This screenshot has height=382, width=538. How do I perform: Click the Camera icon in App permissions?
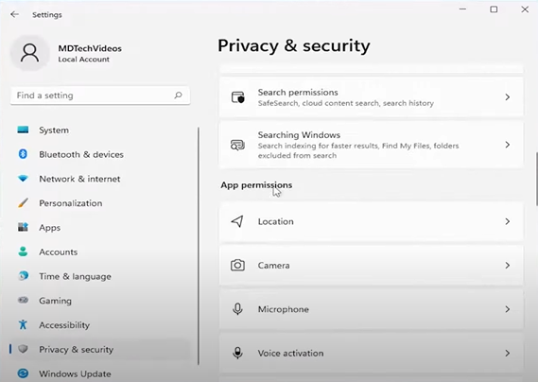click(x=237, y=266)
